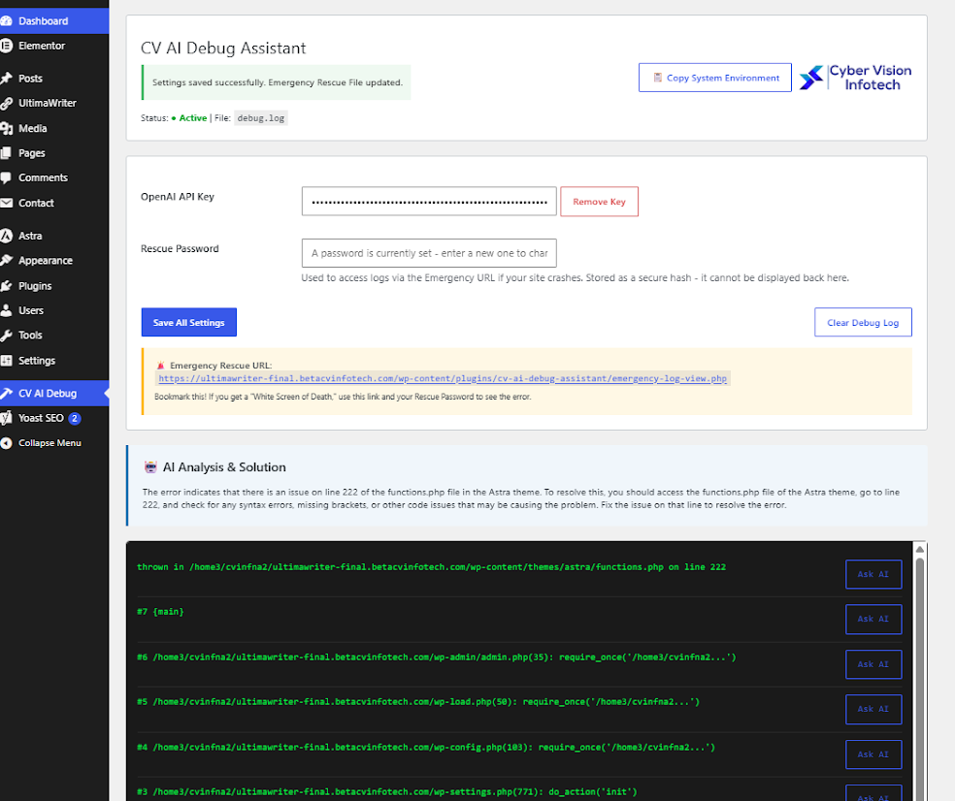Click the #6 admin.php(35) log text
Image resolution: width=955 pixels, height=801 pixels.
click(x=436, y=657)
